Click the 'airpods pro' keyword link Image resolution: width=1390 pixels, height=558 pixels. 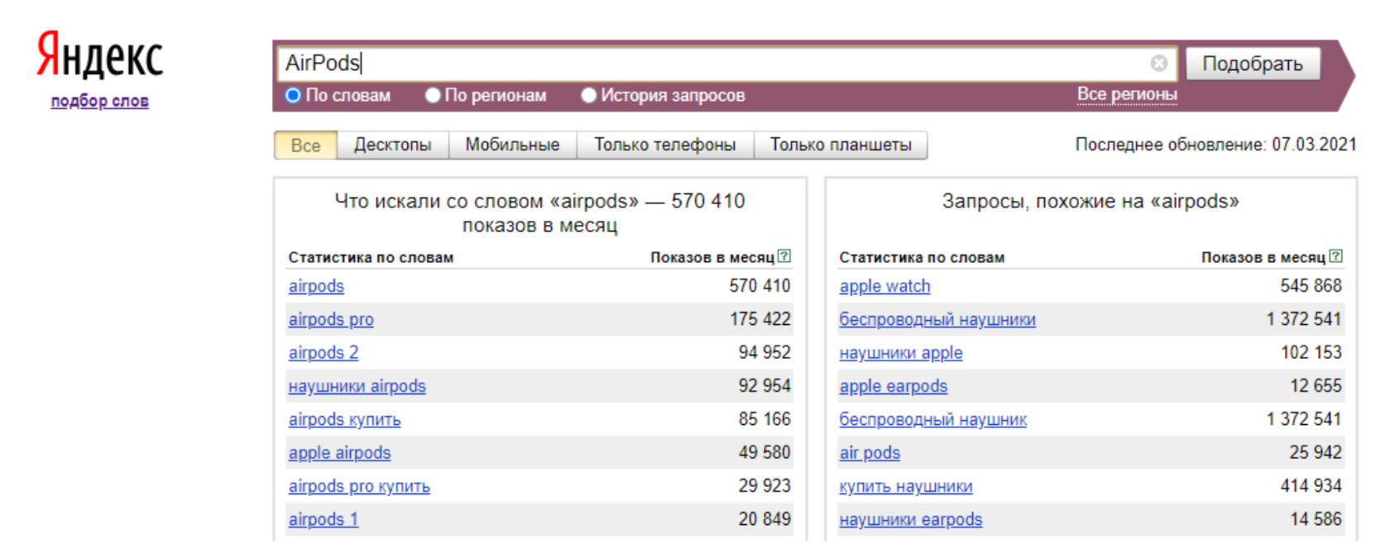[331, 319]
